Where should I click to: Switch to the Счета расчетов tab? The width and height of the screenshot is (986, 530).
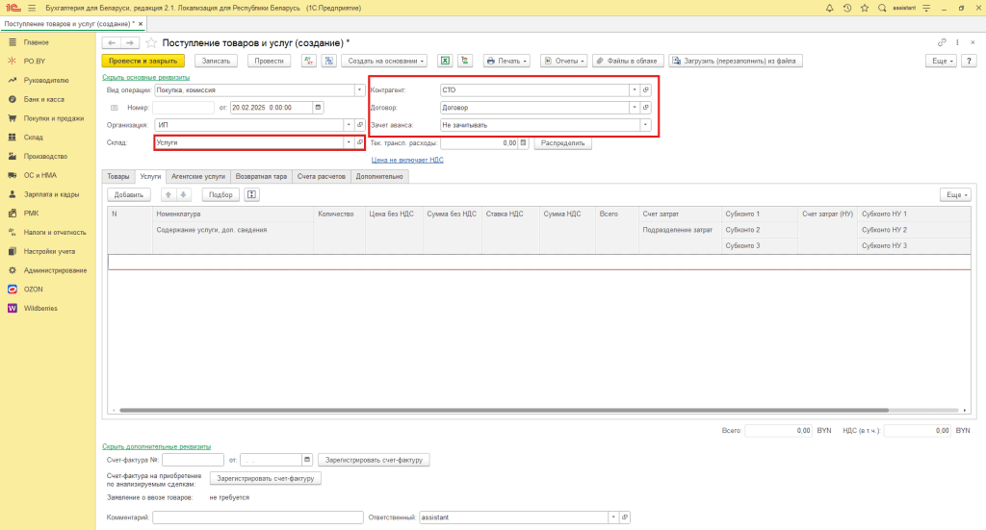coord(322,176)
